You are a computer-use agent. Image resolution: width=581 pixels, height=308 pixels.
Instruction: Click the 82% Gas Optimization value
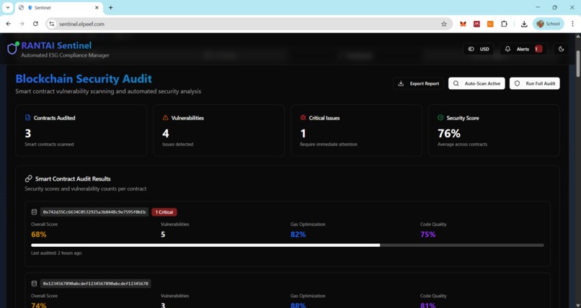coord(298,235)
